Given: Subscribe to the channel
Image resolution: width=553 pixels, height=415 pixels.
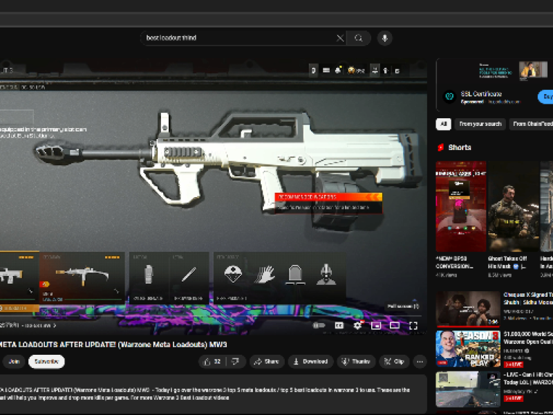Looking at the screenshot, I should pos(46,361).
